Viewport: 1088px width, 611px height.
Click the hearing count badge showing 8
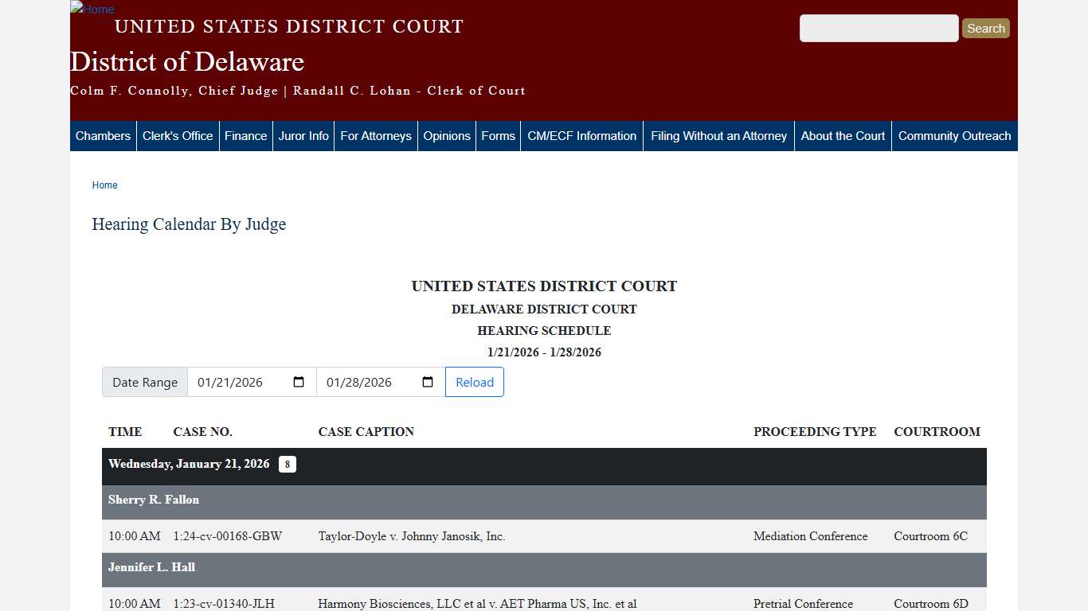click(x=287, y=464)
